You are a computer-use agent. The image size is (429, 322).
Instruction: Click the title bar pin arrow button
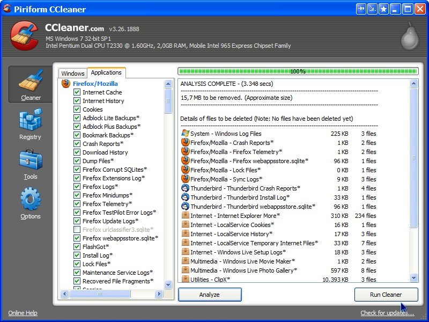361,9
